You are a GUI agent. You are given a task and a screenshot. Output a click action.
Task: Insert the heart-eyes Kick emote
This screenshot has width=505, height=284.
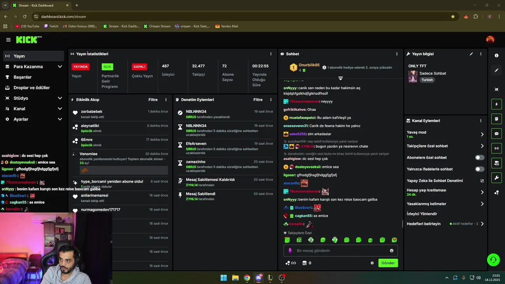click(394, 240)
